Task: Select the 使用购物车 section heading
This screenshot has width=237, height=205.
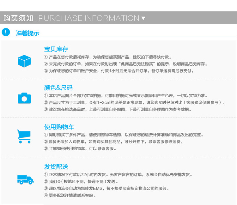Action: [59, 127]
